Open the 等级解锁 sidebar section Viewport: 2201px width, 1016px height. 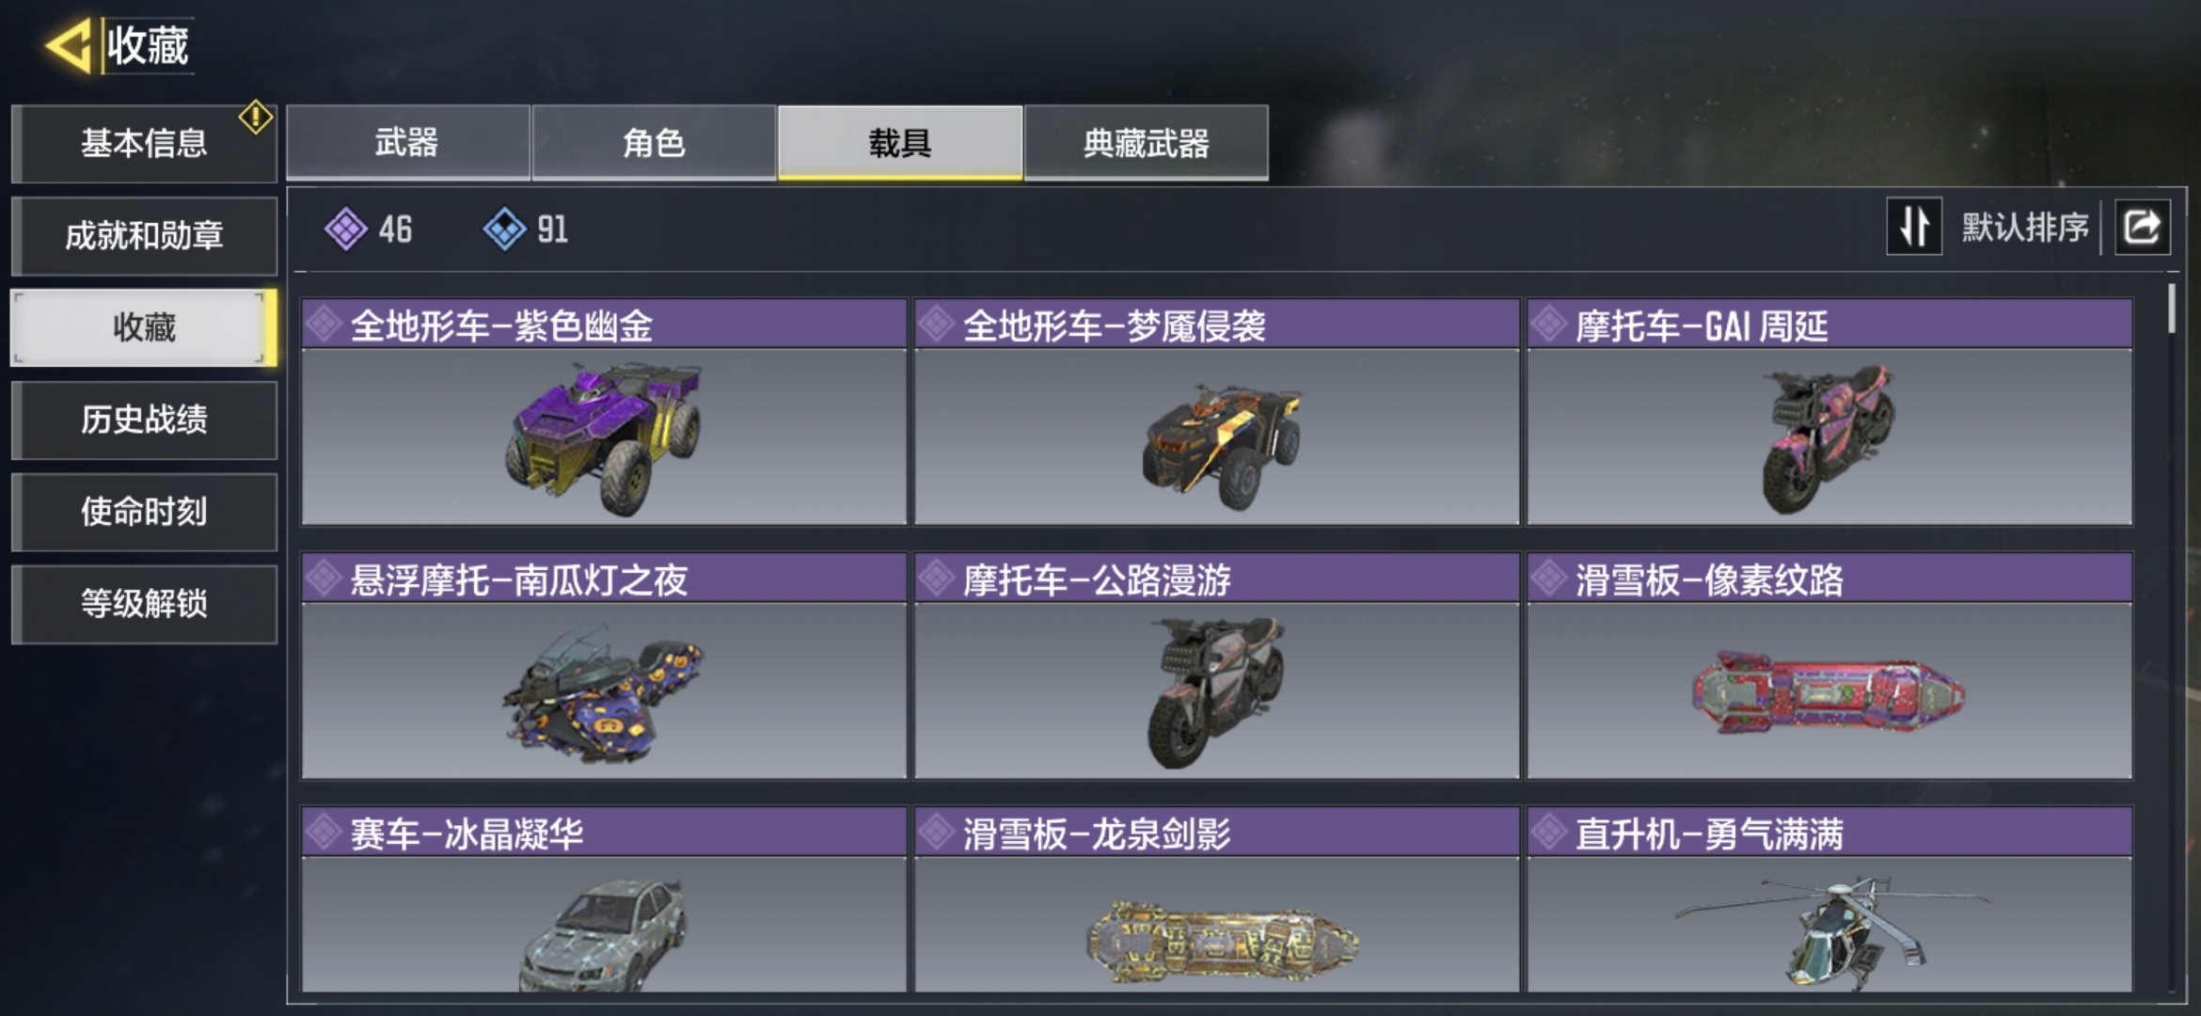click(x=144, y=604)
